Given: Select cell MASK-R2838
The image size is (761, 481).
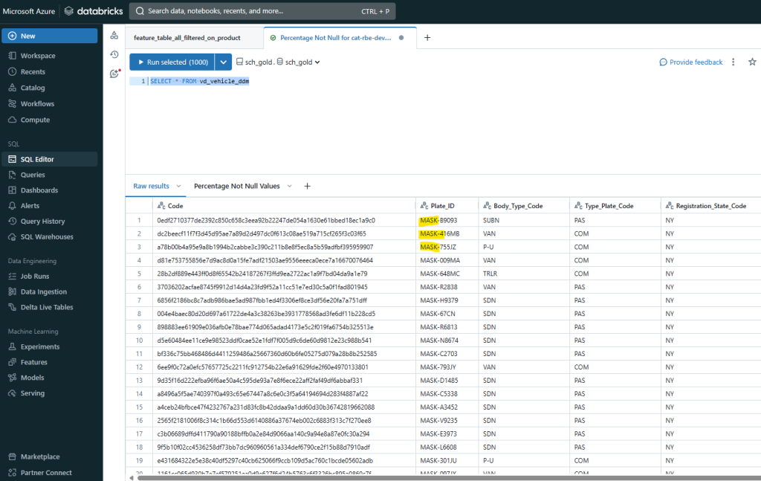Looking at the screenshot, I should coord(447,287).
